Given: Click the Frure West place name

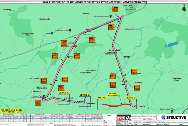Looking at the screenshot, I should (x=90, y=103).
